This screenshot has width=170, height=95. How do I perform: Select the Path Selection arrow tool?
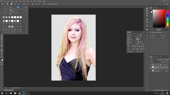pyautogui.click(x=2, y=46)
